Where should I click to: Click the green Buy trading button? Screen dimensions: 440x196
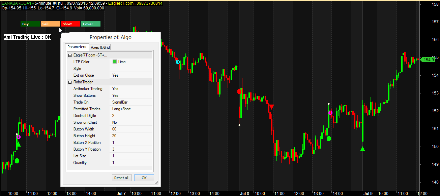click(29, 24)
